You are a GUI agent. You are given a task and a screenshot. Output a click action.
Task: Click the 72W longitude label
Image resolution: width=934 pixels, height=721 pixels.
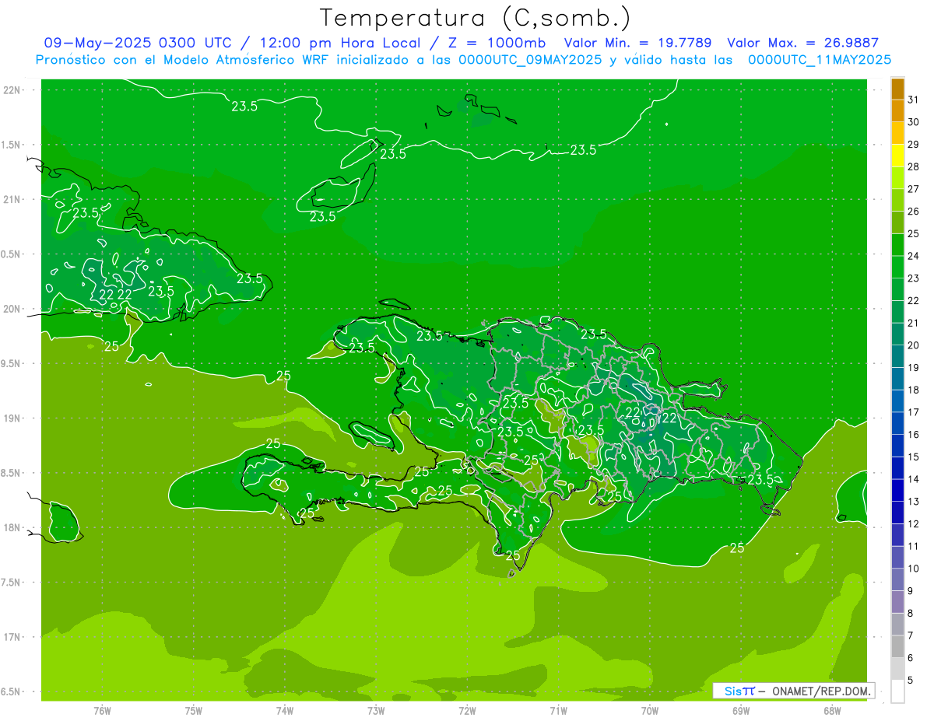click(467, 711)
